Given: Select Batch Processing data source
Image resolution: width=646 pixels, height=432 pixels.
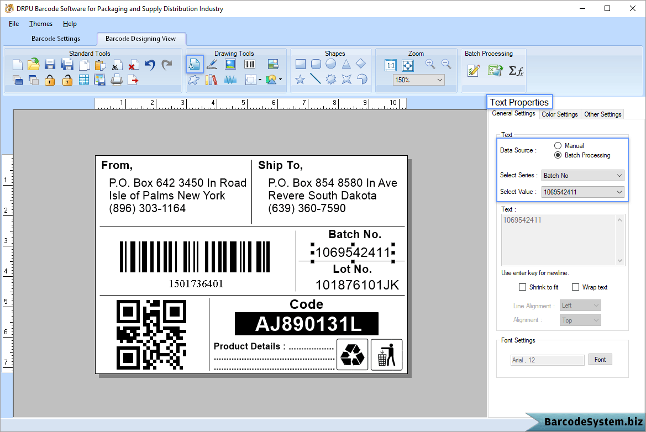Looking at the screenshot, I should (558, 155).
